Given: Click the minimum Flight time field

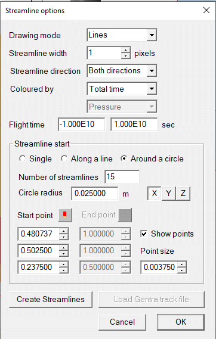Looking at the screenshot, I should point(81,125).
